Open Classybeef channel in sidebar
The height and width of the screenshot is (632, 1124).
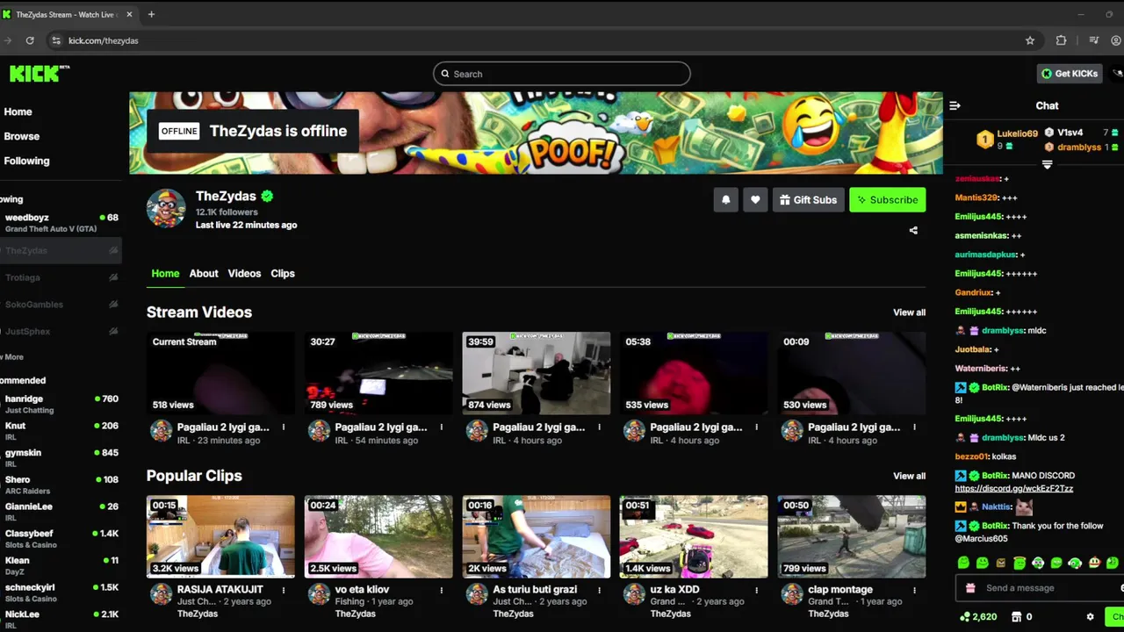[x=60, y=539]
